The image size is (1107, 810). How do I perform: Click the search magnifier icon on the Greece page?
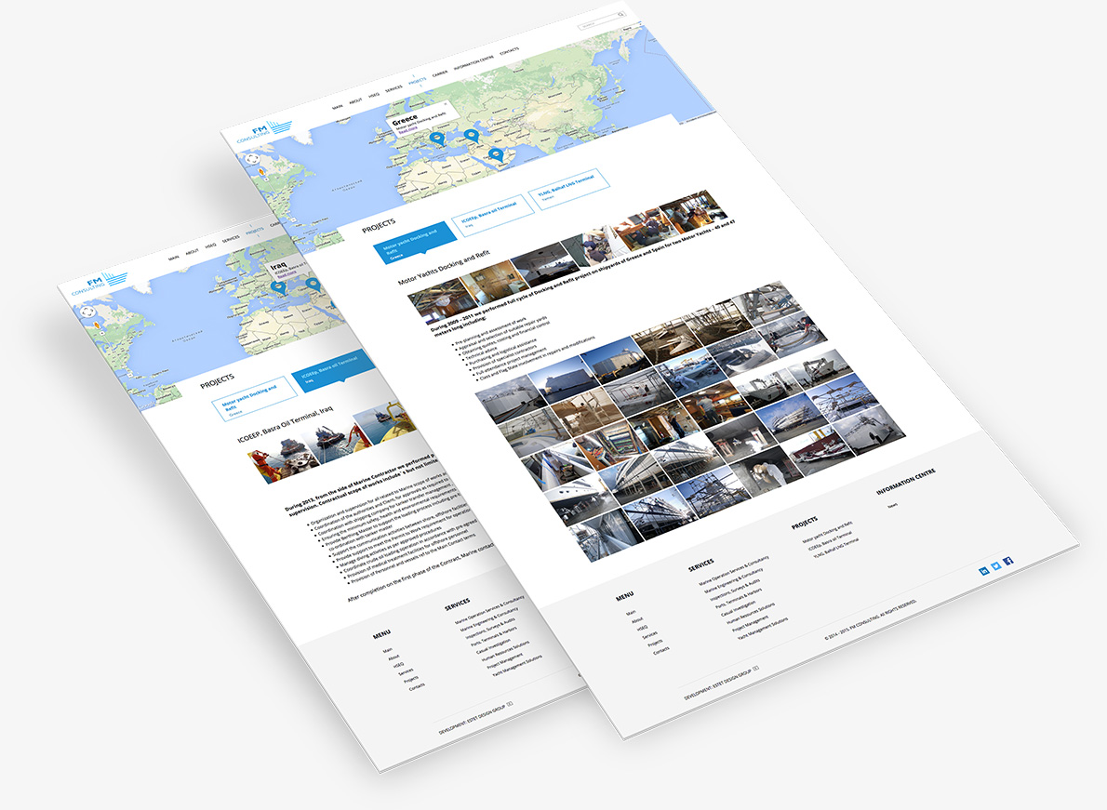point(621,14)
